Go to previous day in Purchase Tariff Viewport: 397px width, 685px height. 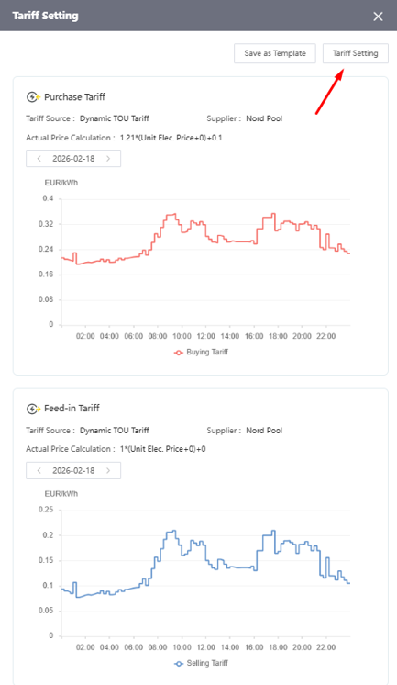[39, 159]
